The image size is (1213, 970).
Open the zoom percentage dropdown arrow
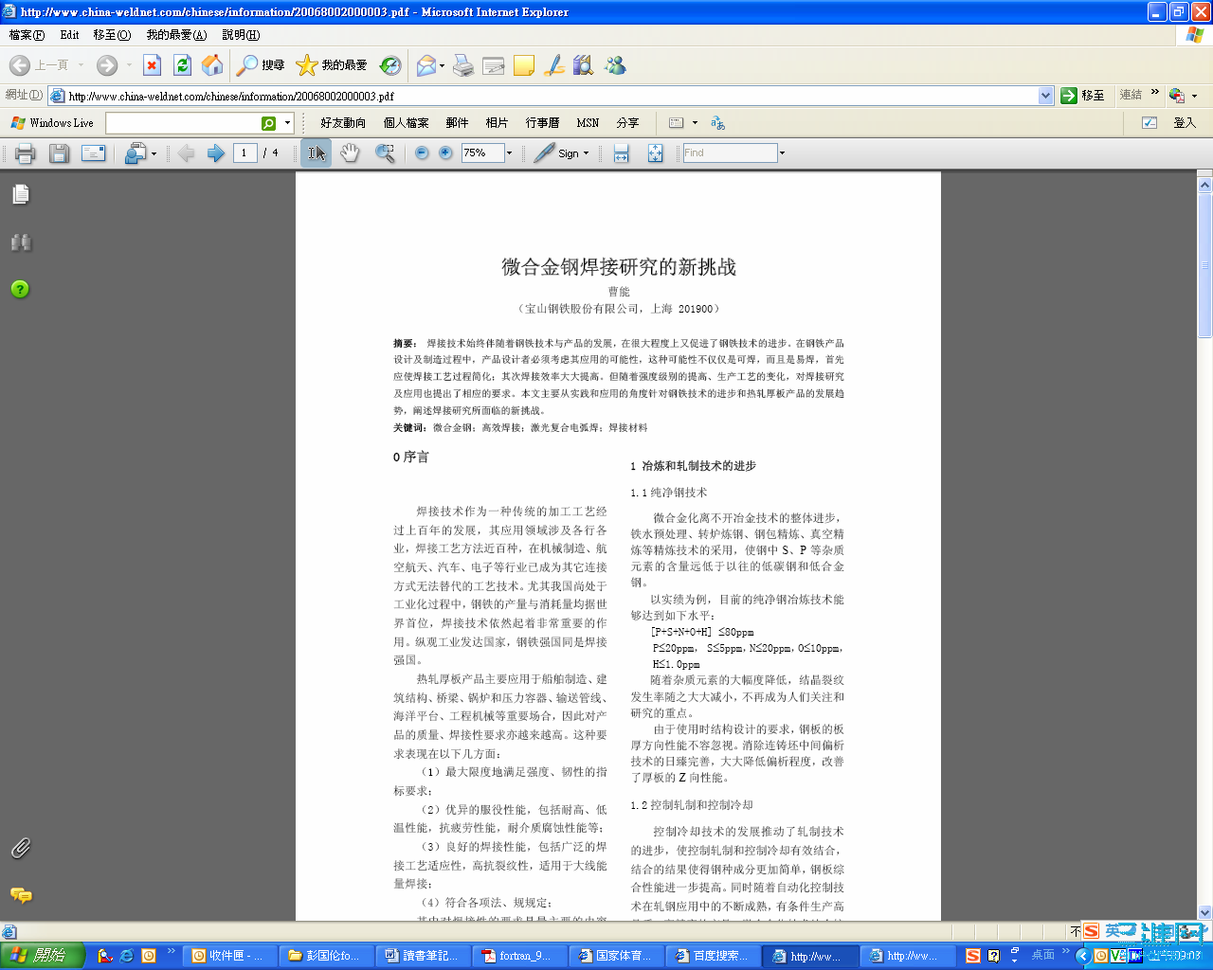point(509,153)
